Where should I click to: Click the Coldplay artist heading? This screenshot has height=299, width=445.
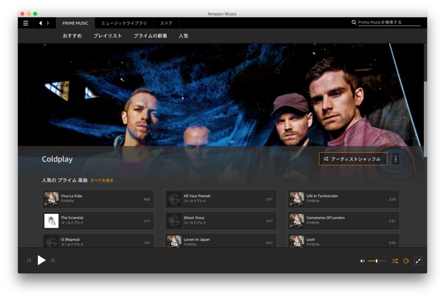(57, 159)
